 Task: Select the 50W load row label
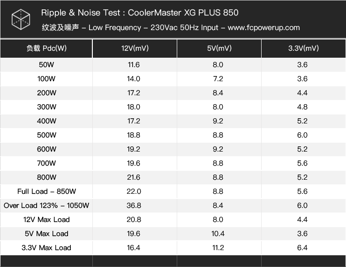coord(46,65)
